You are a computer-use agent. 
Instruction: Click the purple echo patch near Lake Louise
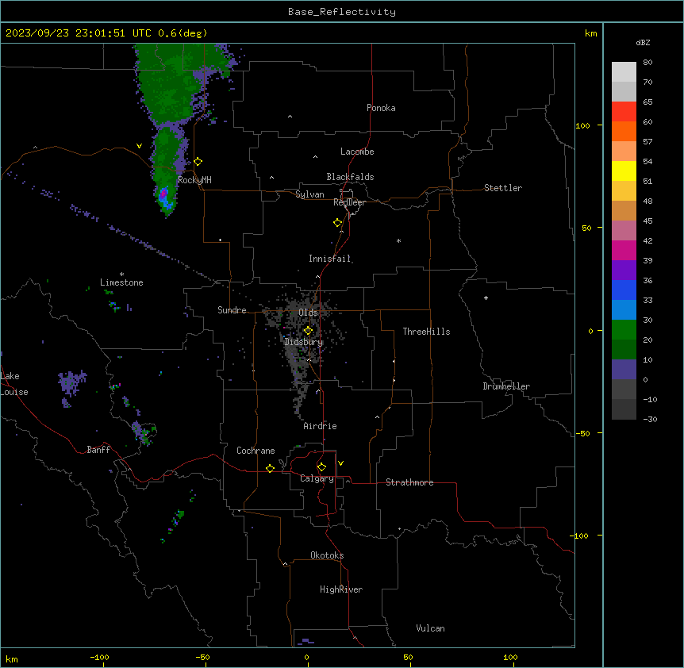pos(71,382)
